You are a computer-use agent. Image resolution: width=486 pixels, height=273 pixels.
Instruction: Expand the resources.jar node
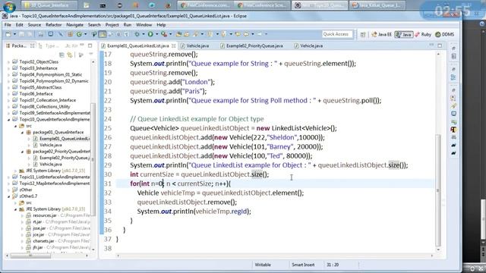click(22, 215)
